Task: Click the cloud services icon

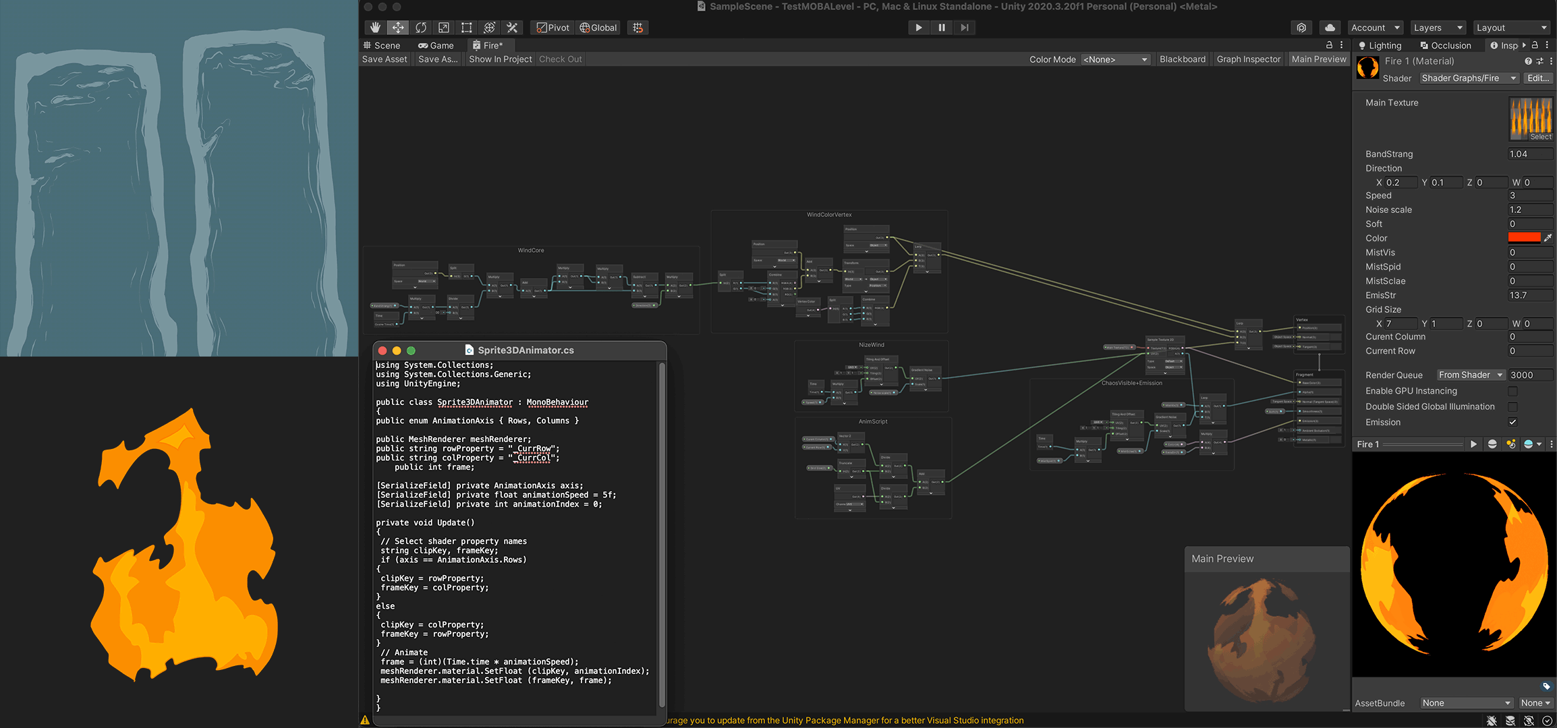Action: [1330, 28]
